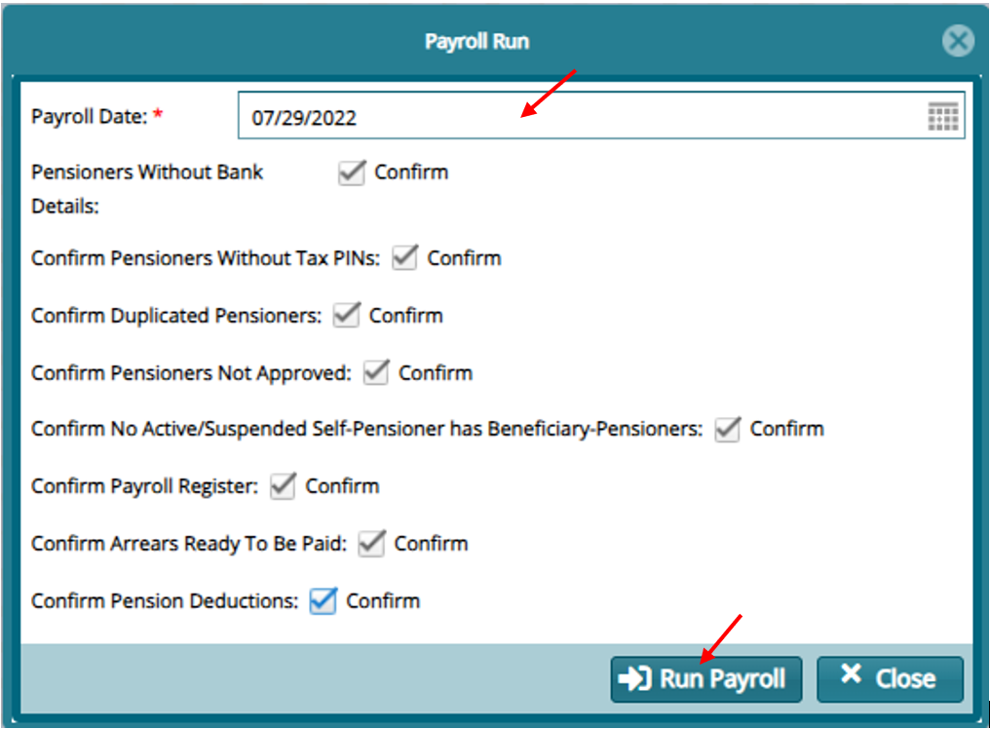Click the Confirm Pension Deductions label text
This screenshot has width=990, height=729.
(165, 601)
